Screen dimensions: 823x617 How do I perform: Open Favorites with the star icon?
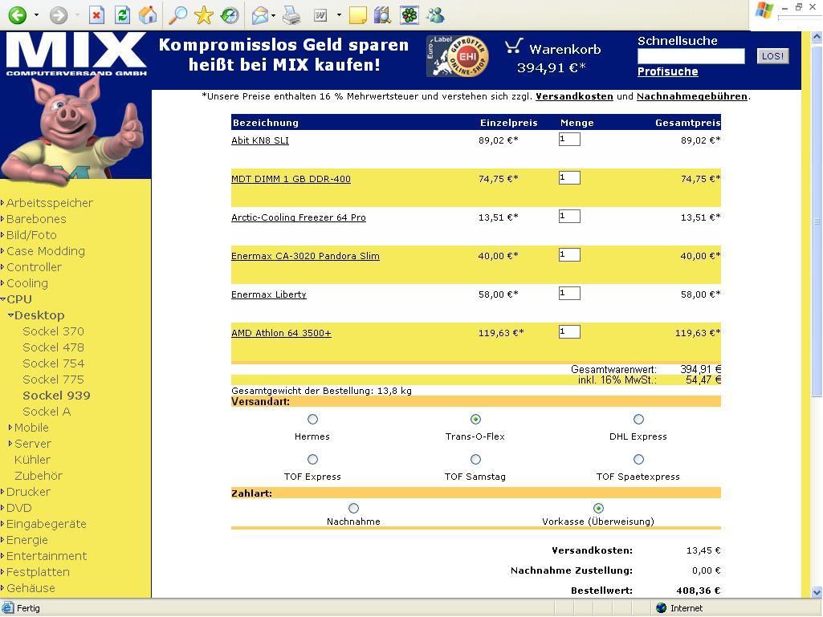[x=204, y=14]
